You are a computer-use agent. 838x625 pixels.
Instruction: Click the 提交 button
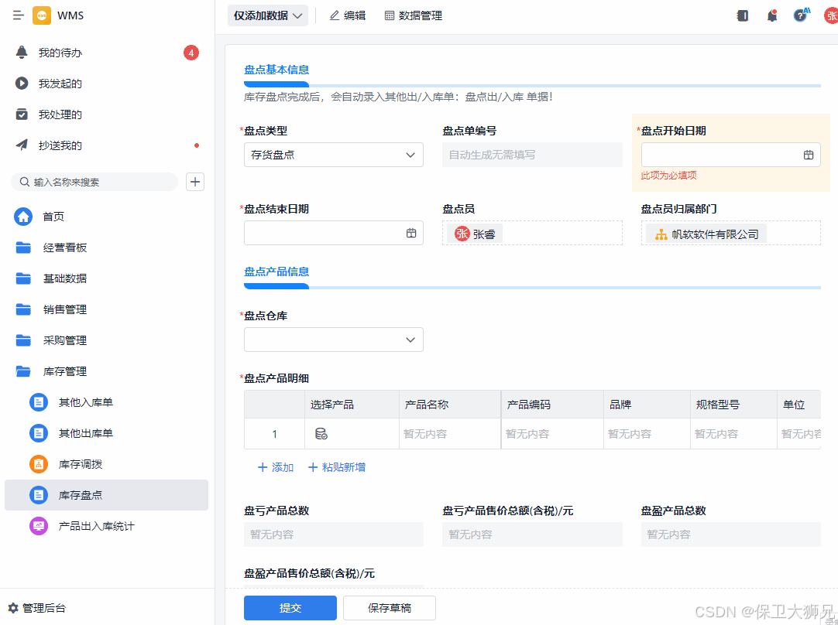pyautogui.click(x=290, y=608)
